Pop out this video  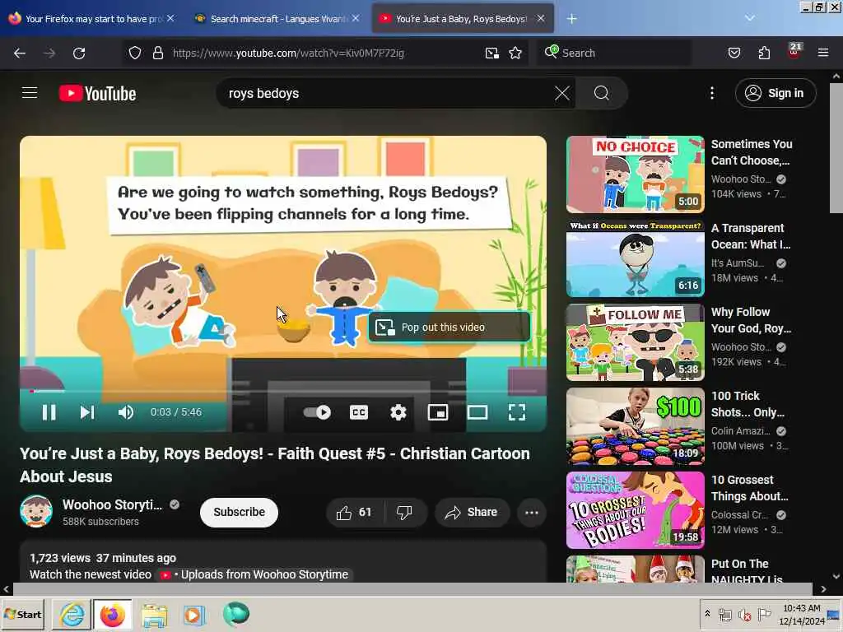click(449, 327)
